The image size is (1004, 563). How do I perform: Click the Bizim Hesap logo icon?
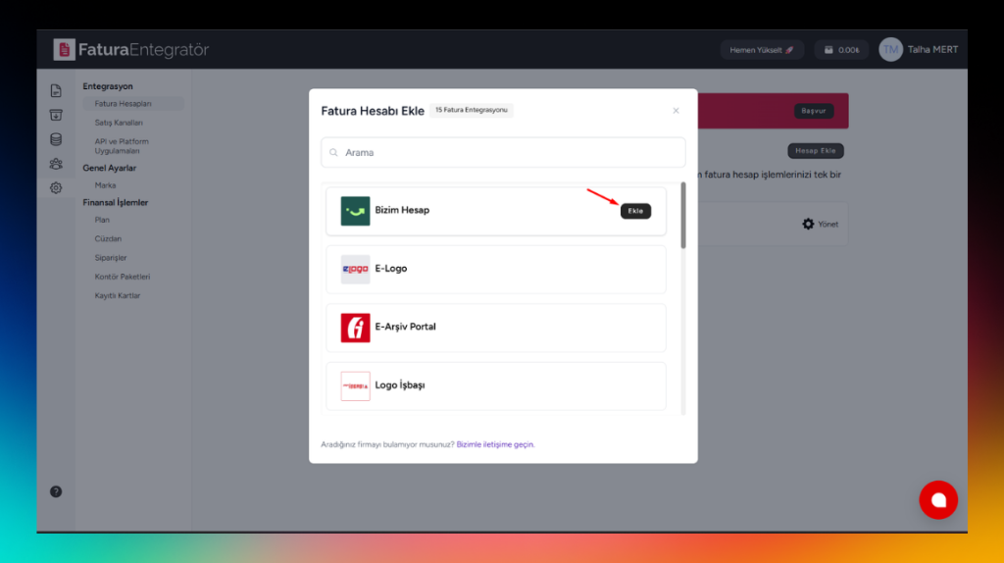pyautogui.click(x=355, y=211)
